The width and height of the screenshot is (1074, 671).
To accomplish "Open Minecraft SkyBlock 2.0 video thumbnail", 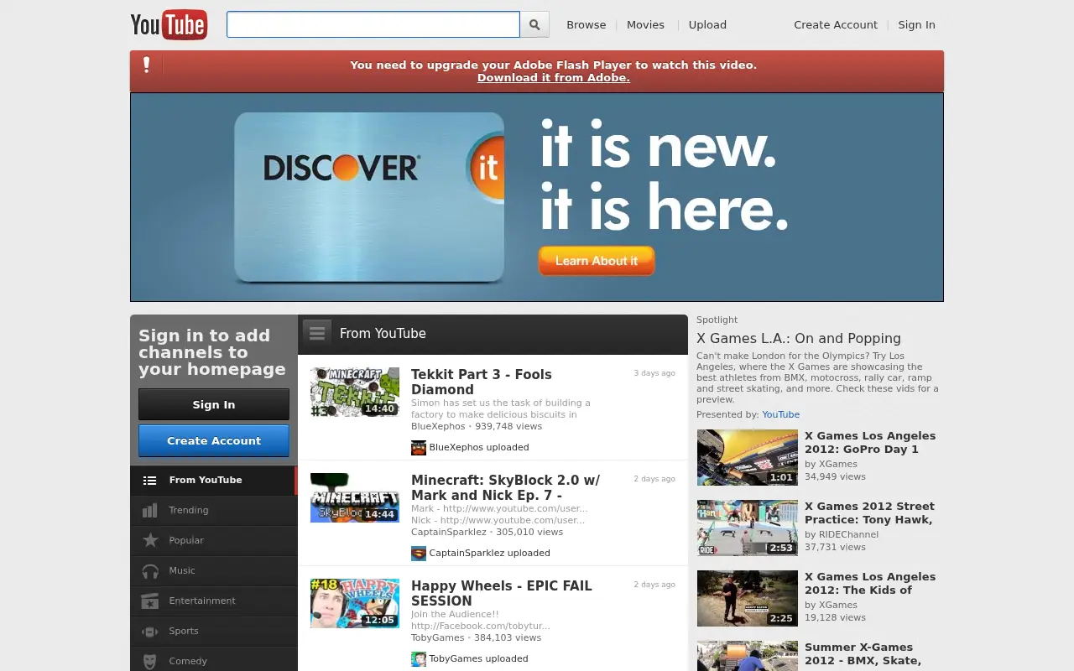I will coord(355,497).
